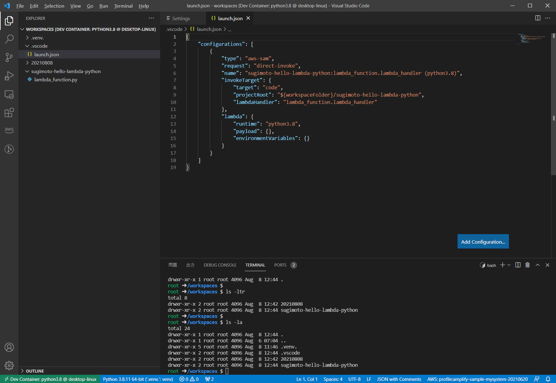Click the TERMINAL panel tab

[255, 265]
